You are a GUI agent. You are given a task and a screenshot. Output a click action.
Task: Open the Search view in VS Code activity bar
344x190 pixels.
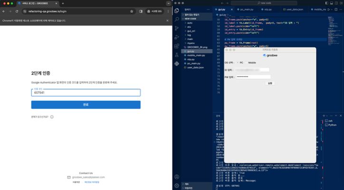177,19
